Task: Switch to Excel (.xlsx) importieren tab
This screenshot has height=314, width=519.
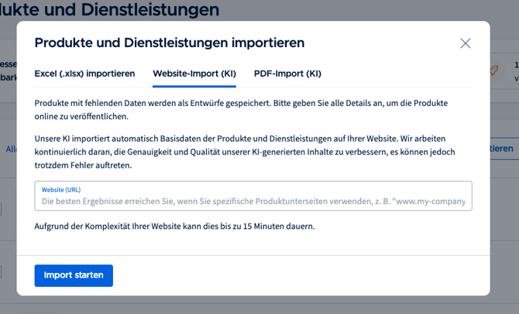Action: [x=84, y=73]
